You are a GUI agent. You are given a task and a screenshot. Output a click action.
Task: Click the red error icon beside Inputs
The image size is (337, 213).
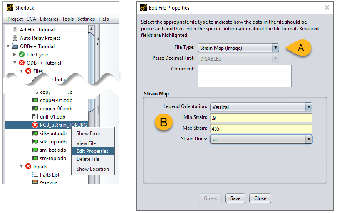[28, 167]
